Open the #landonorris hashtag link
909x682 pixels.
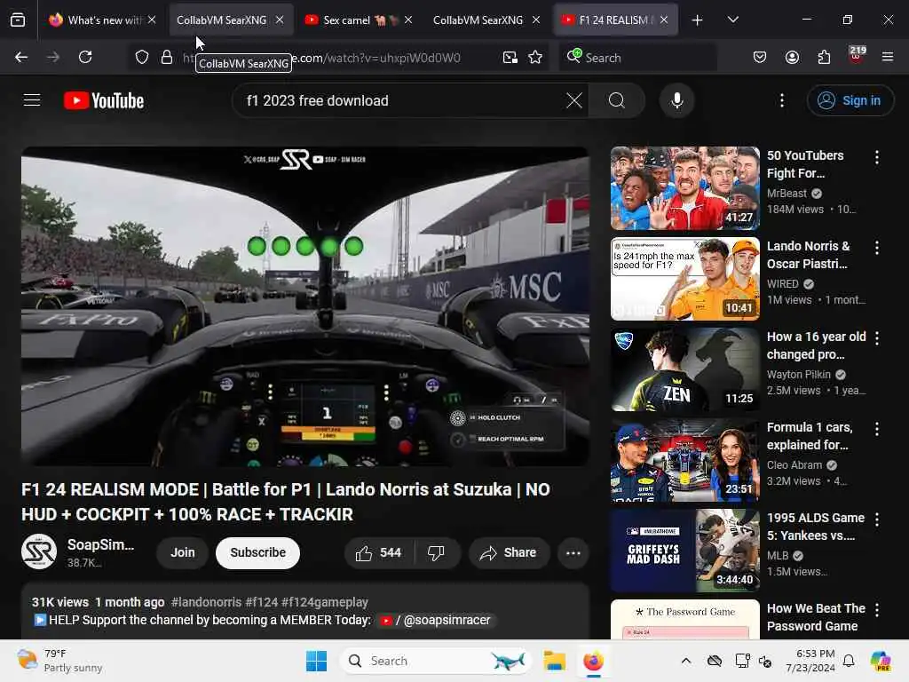pyautogui.click(x=206, y=602)
